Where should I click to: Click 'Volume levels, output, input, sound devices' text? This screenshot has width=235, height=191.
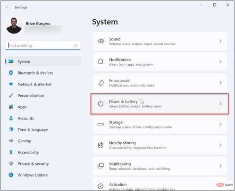[x=142, y=44]
